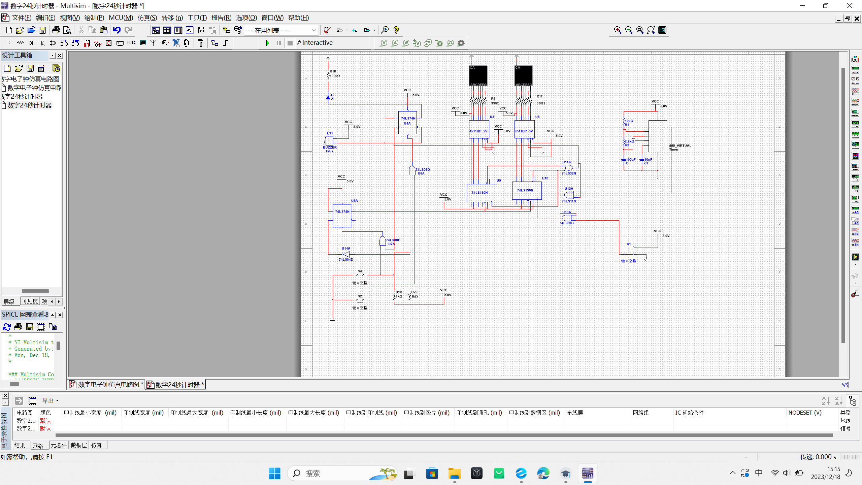Click the Zoom In magnifier icon
The image size is (862, 485).
point(618,30)
